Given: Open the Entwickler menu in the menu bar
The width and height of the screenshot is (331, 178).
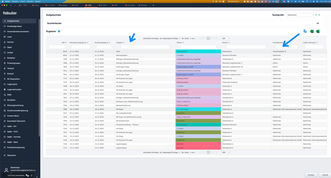Looking at the screenshot, I should 30,1.
